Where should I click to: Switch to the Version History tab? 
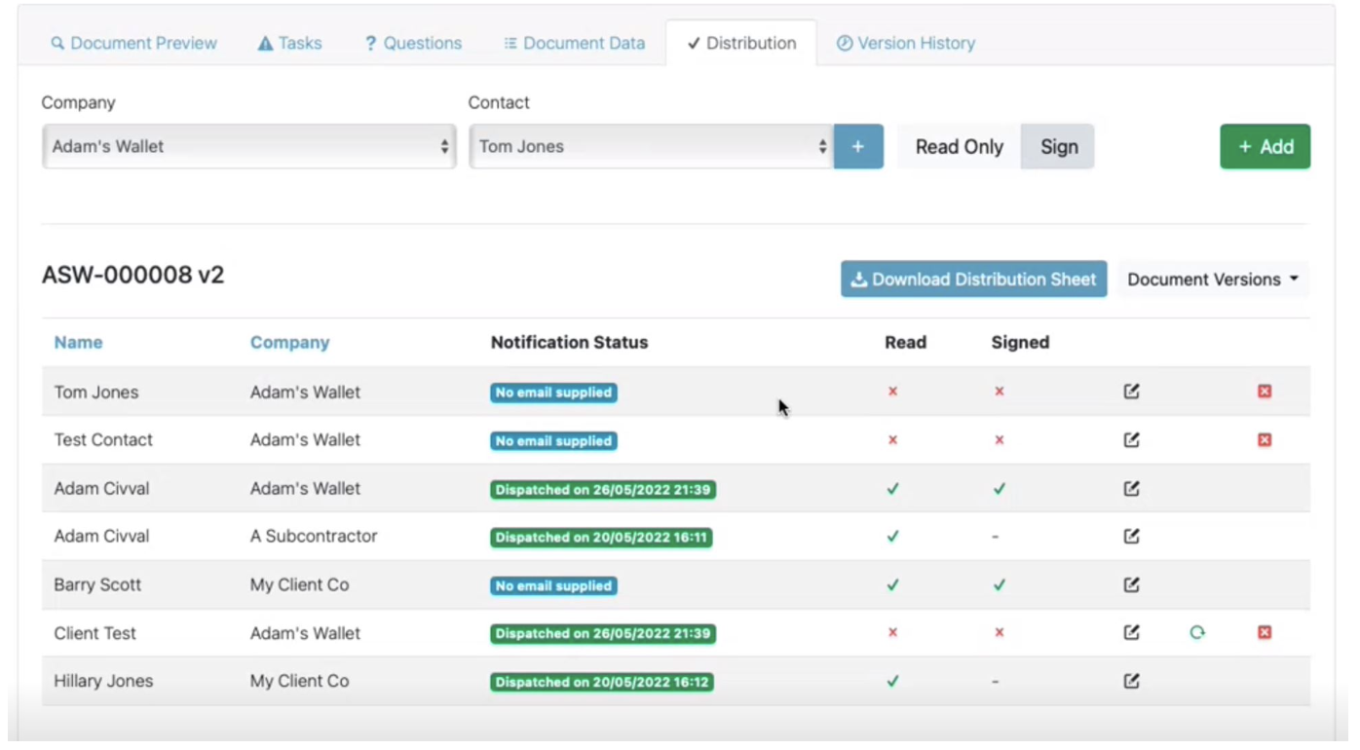tap(906, 43)
